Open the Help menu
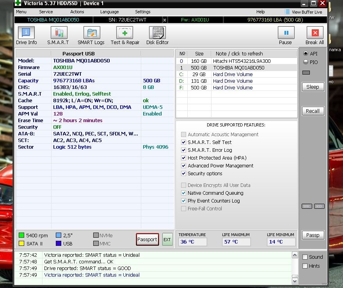 (x=261, y=12)
